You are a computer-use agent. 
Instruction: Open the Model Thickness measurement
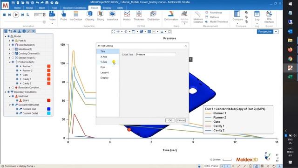tap(217, 22)
